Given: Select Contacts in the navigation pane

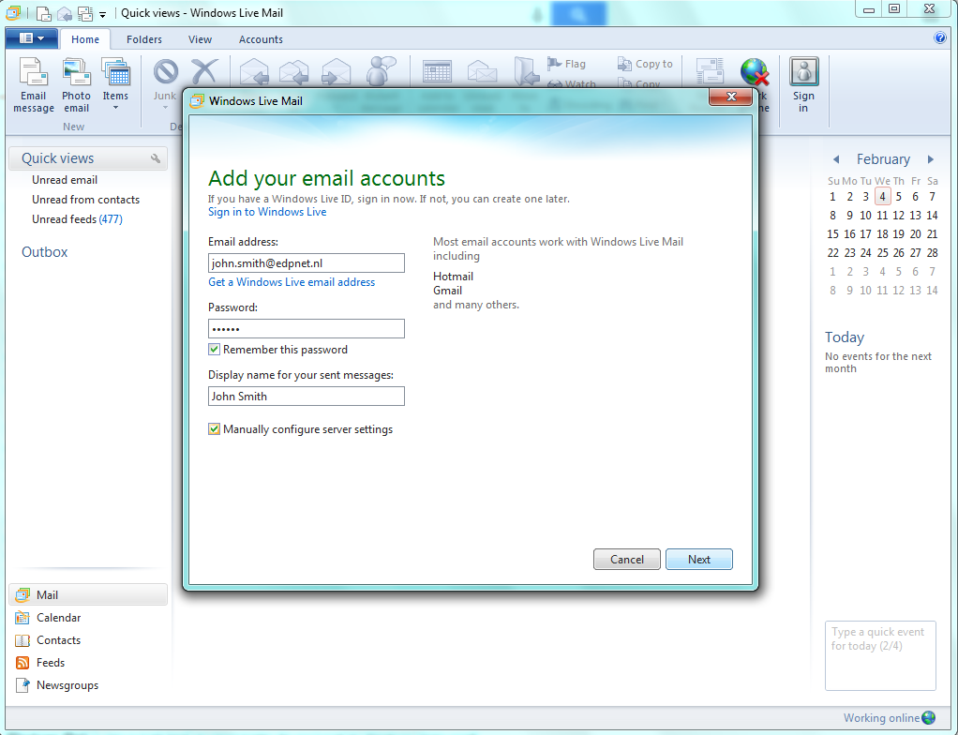Looking at the screenshot, I should click(88, 639).
